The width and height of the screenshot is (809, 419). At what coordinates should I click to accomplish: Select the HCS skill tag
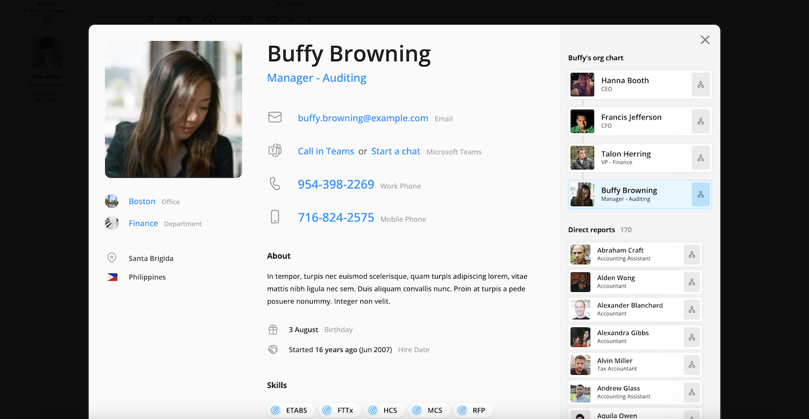pyautogui.click(x=384, y=410)
